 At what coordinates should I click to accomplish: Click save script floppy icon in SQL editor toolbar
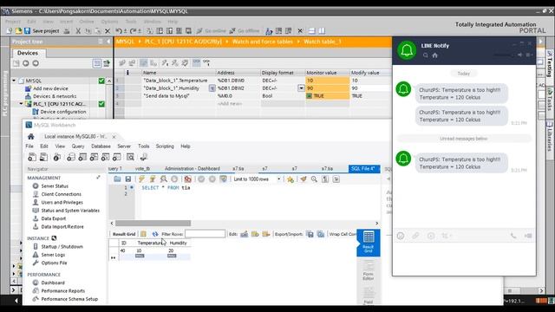[x=128, y=179]
